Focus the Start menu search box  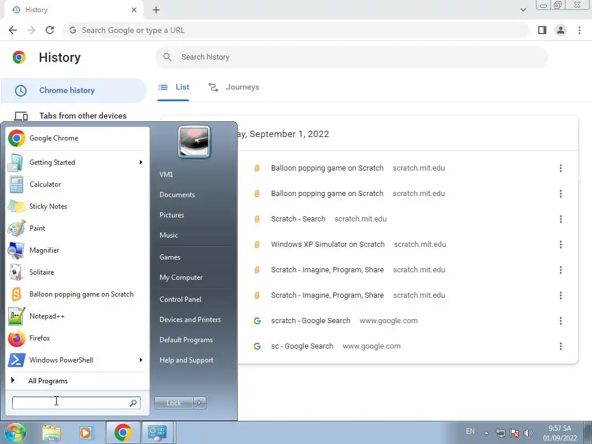(76, 403)
